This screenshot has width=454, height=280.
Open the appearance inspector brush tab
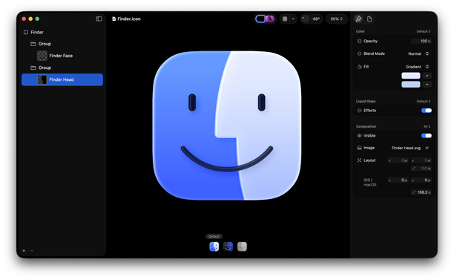[358, 19]
